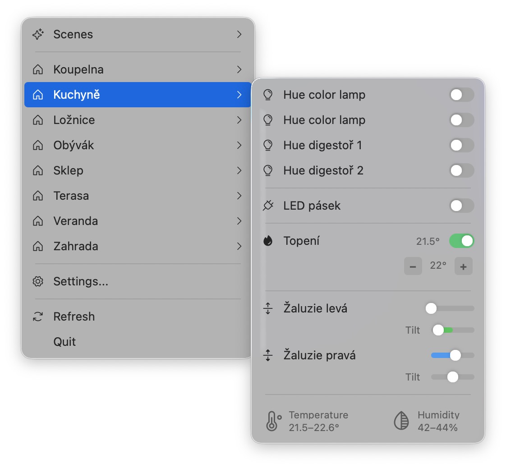
Task: Turn on the LED pásek switch
Action: point(461,206)
